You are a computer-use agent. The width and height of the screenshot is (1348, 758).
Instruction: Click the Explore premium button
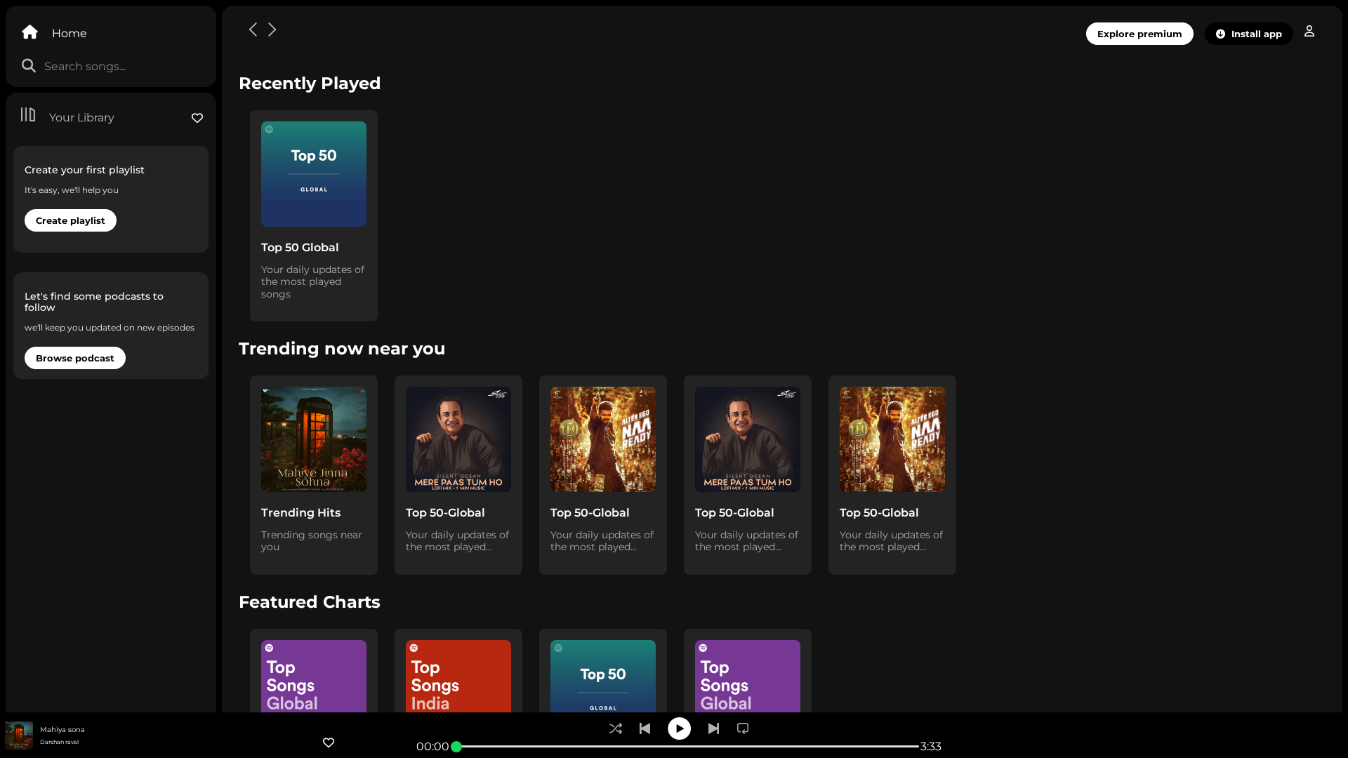coord(1139,34)
